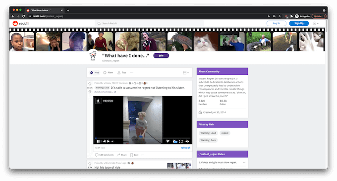Open the user account dropdown menu

pyautogui.click(x=316, y=23)
